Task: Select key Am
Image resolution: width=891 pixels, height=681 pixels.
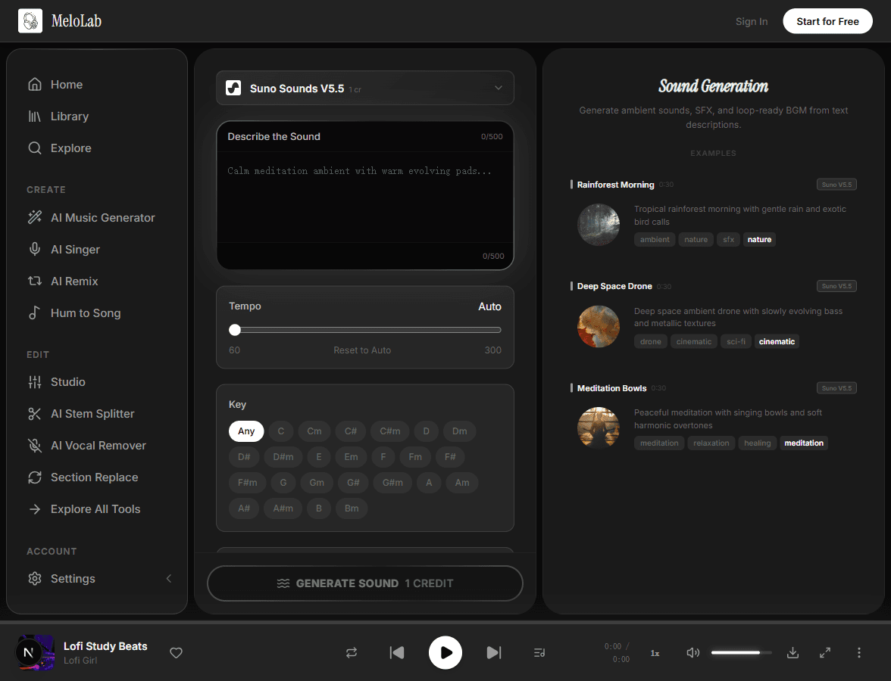Action: (x=462, y=483)
